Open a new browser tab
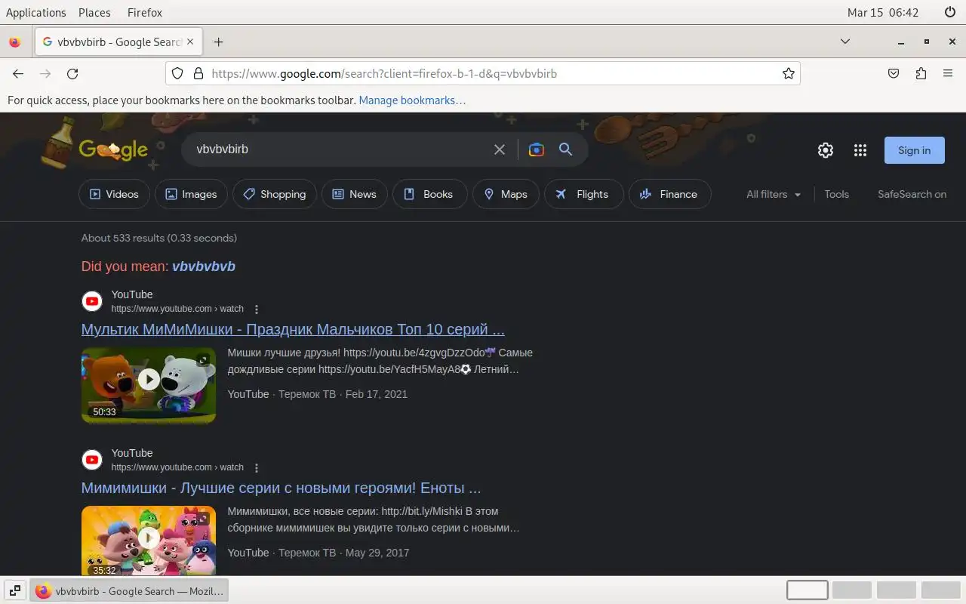966x604 pixels. 218,42
